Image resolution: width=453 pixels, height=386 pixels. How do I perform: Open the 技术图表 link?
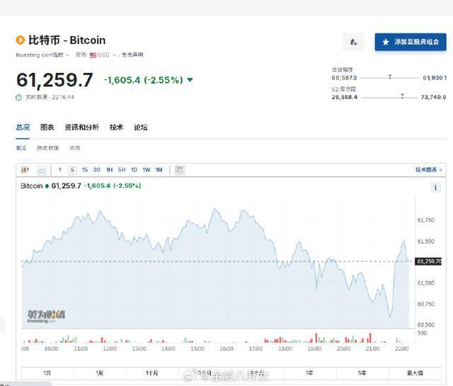[x=429, y=170]
